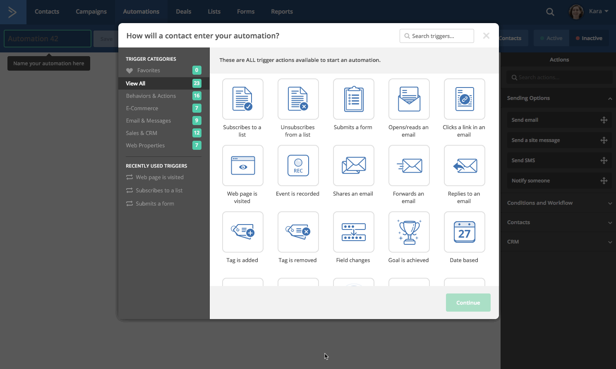Image resolution: width=616 pixels, height=369 pixels.
Task: Select the Tag is added trigger
Action: coord(242,232)
